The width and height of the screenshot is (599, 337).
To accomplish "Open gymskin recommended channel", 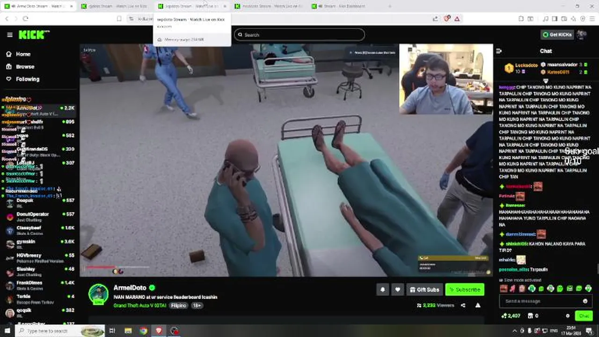I will 40,244.
